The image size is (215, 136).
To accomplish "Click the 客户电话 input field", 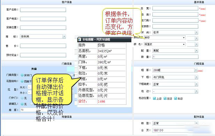I will click(x=43, y=19).
